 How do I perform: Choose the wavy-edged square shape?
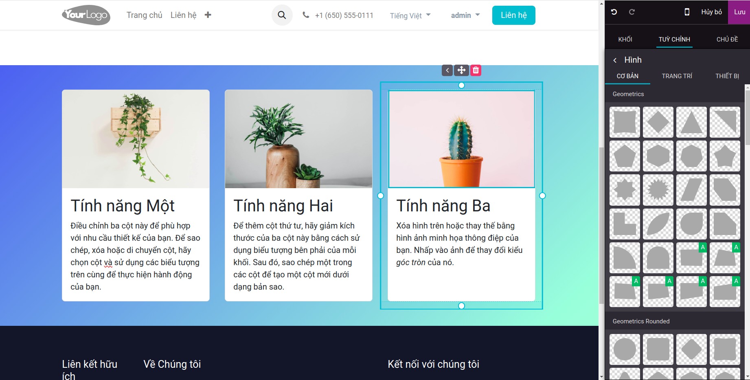click(625, 122)
